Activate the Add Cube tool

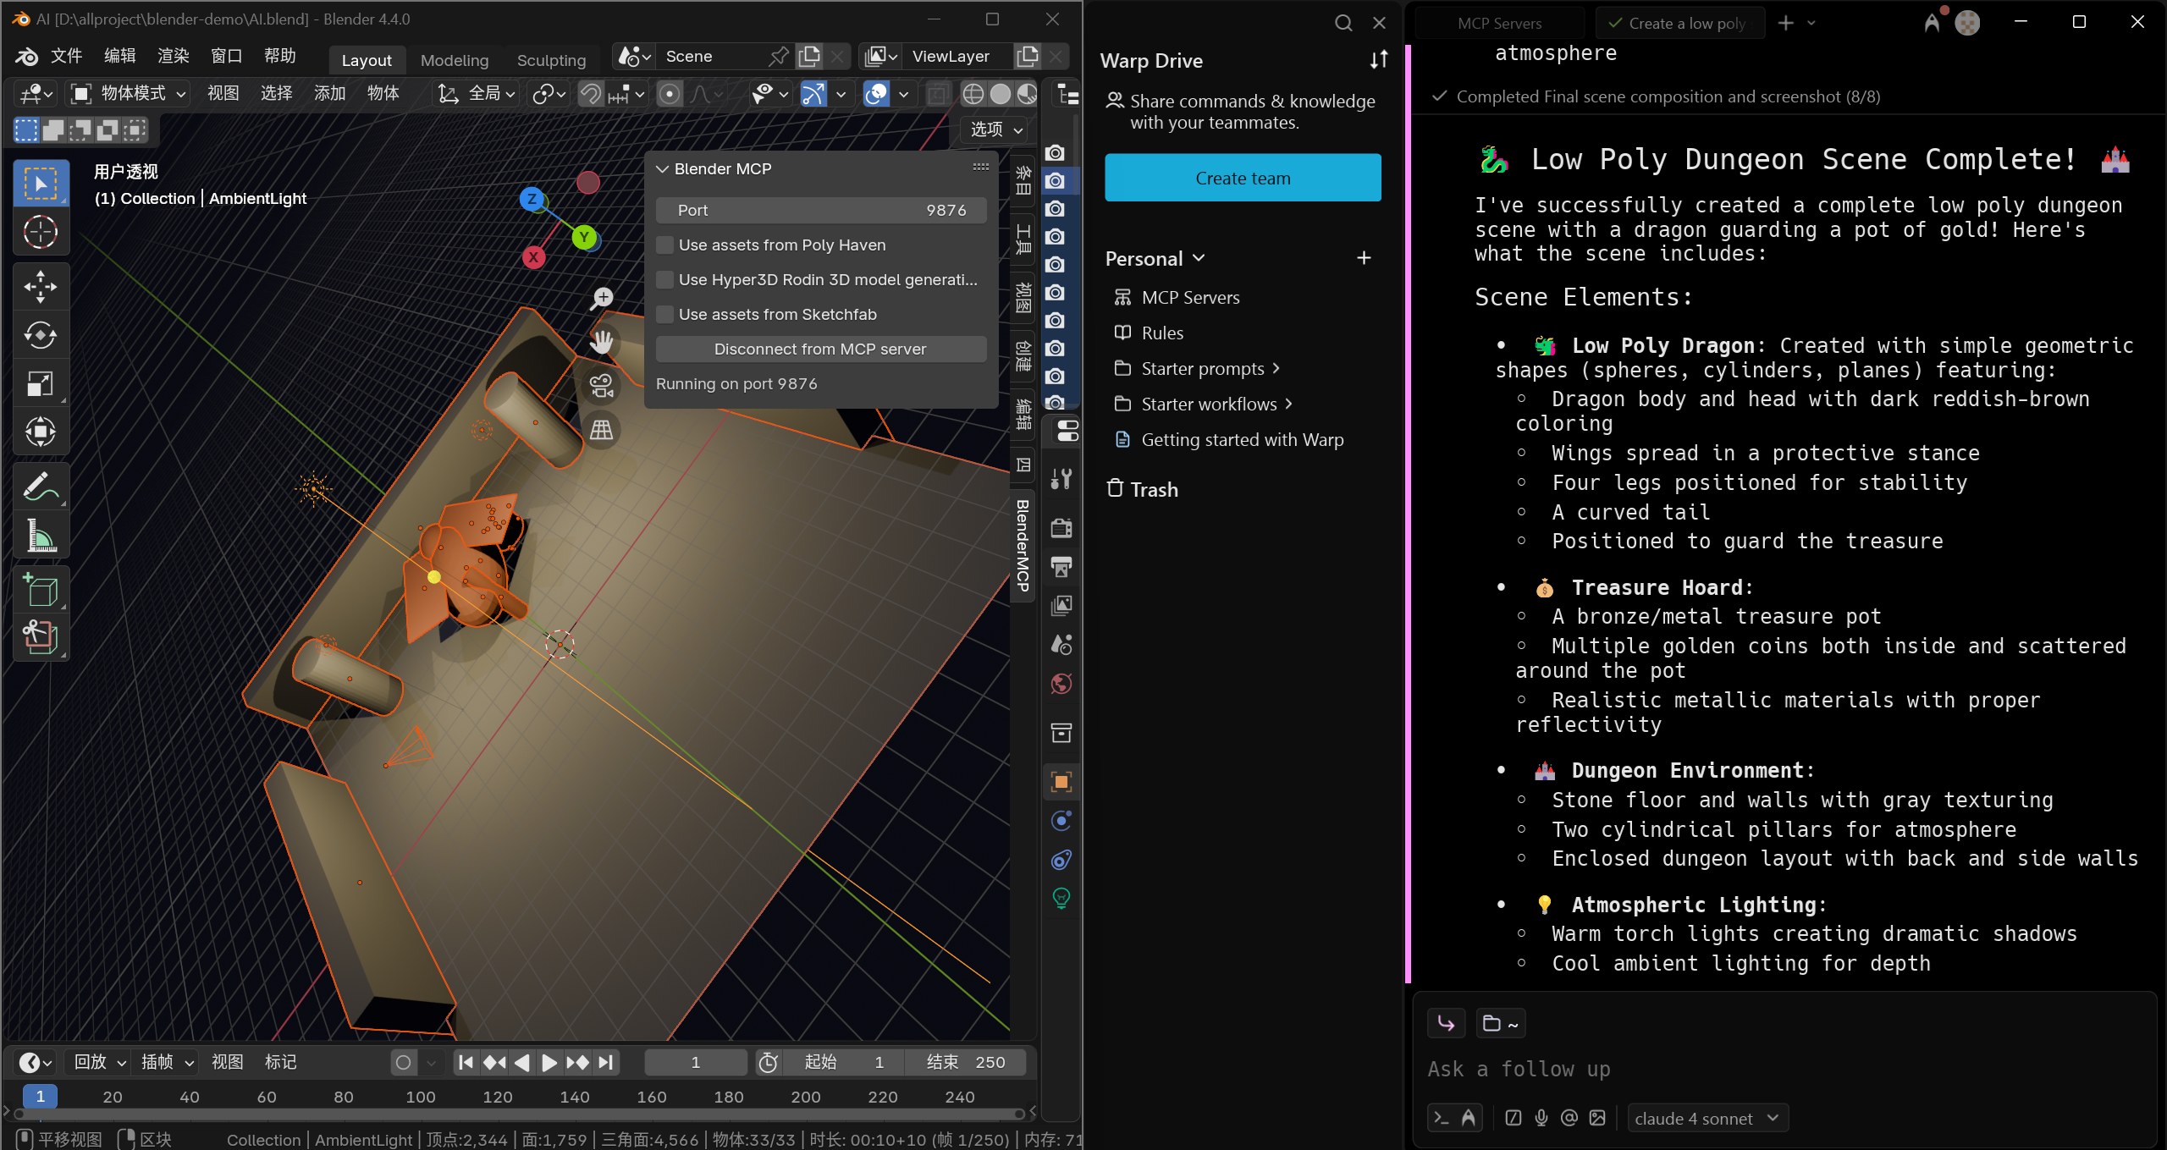(40, 590)
